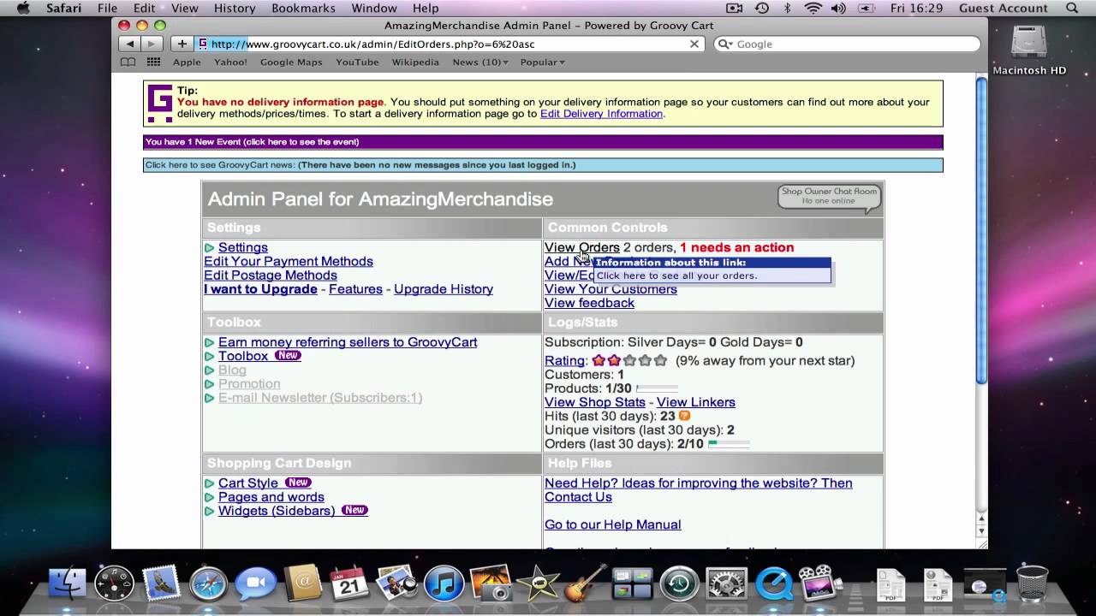Screen dimensions: 1096x616
Task: Open the View Linkers link
Action: (696, 402)
